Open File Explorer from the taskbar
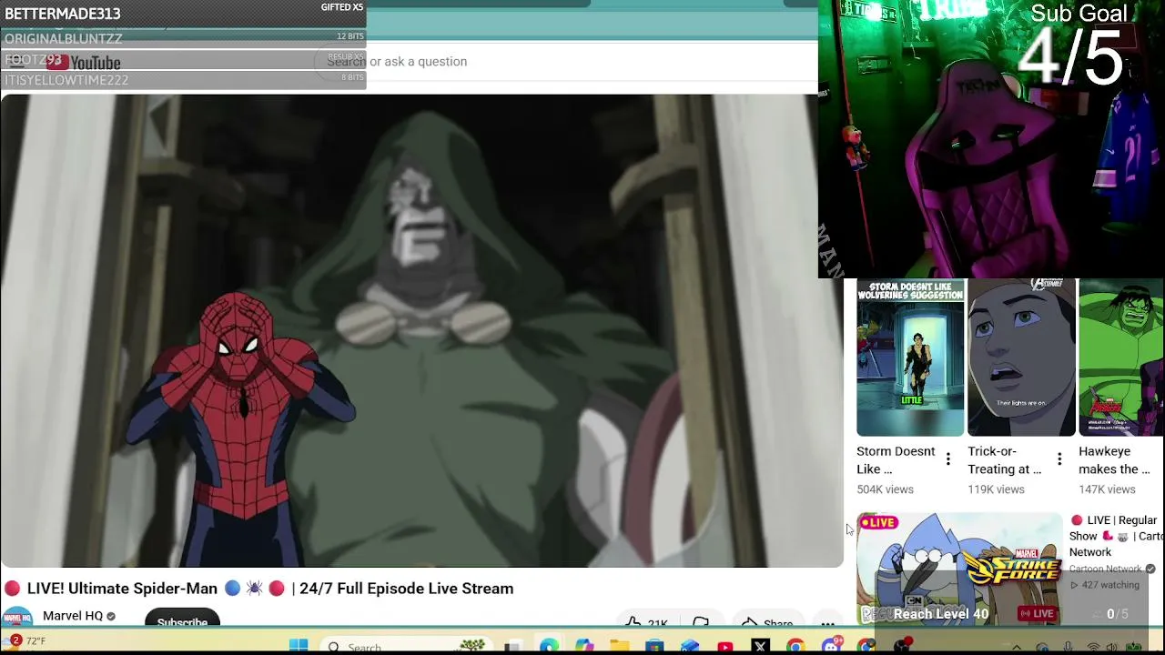Screen dimensions: 1165x655 coord(620,646)
